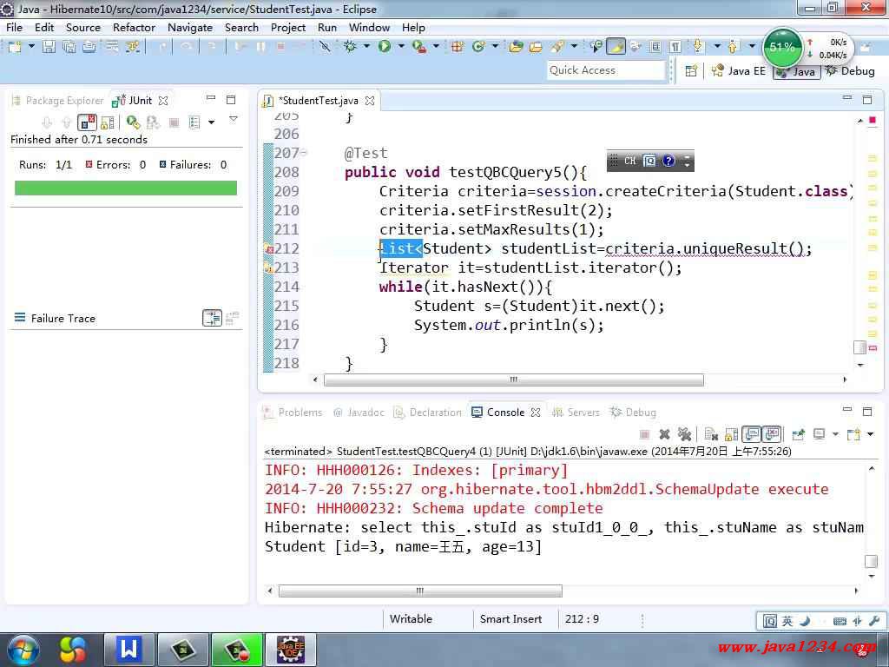Toggle Failure Trace filter stack trace icon
This screenshot has height=667, width=889.
pos(212,318)
